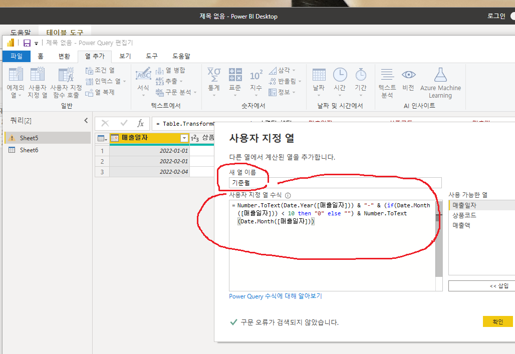This screenshot has height=354, width=515.
Task: Select the Sheet5 query
Action: (48, 138)
